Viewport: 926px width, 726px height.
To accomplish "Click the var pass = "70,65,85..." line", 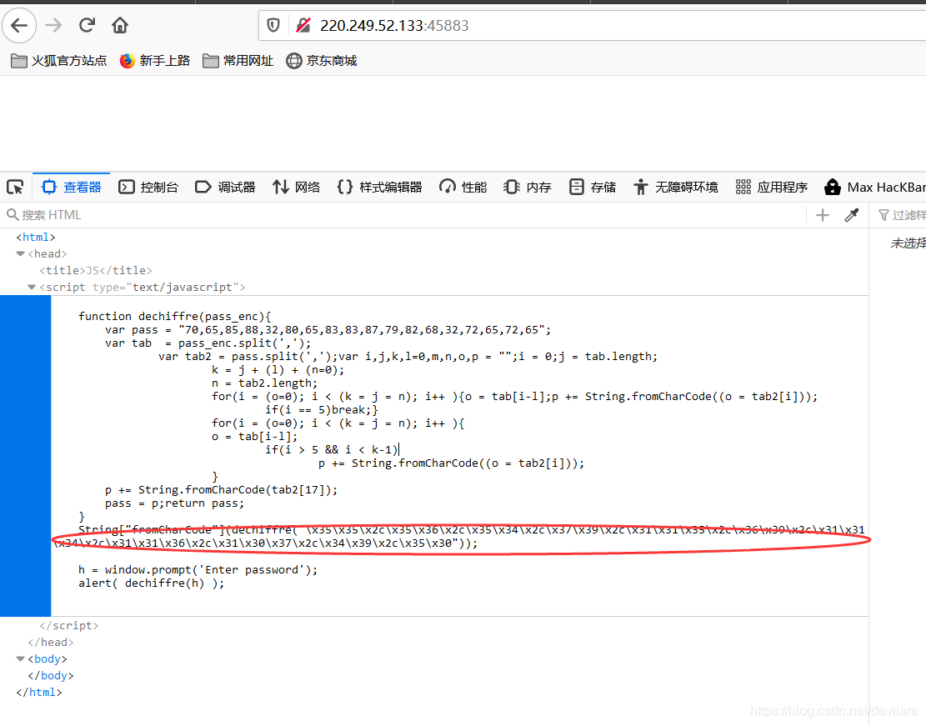I will 328,329.
